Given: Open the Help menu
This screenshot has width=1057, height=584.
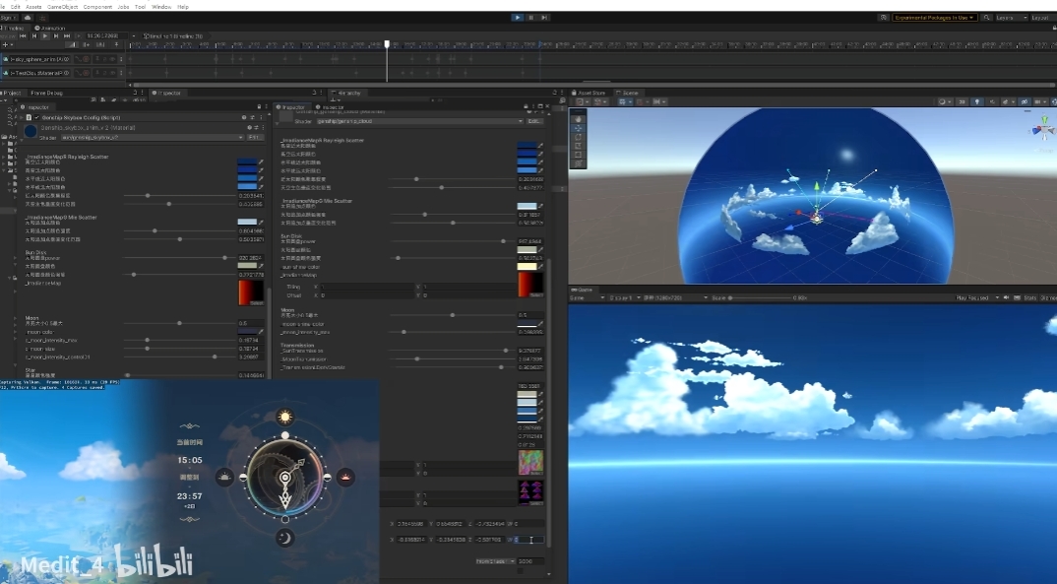Looking at the screenshot, I should tap(183, 7).
